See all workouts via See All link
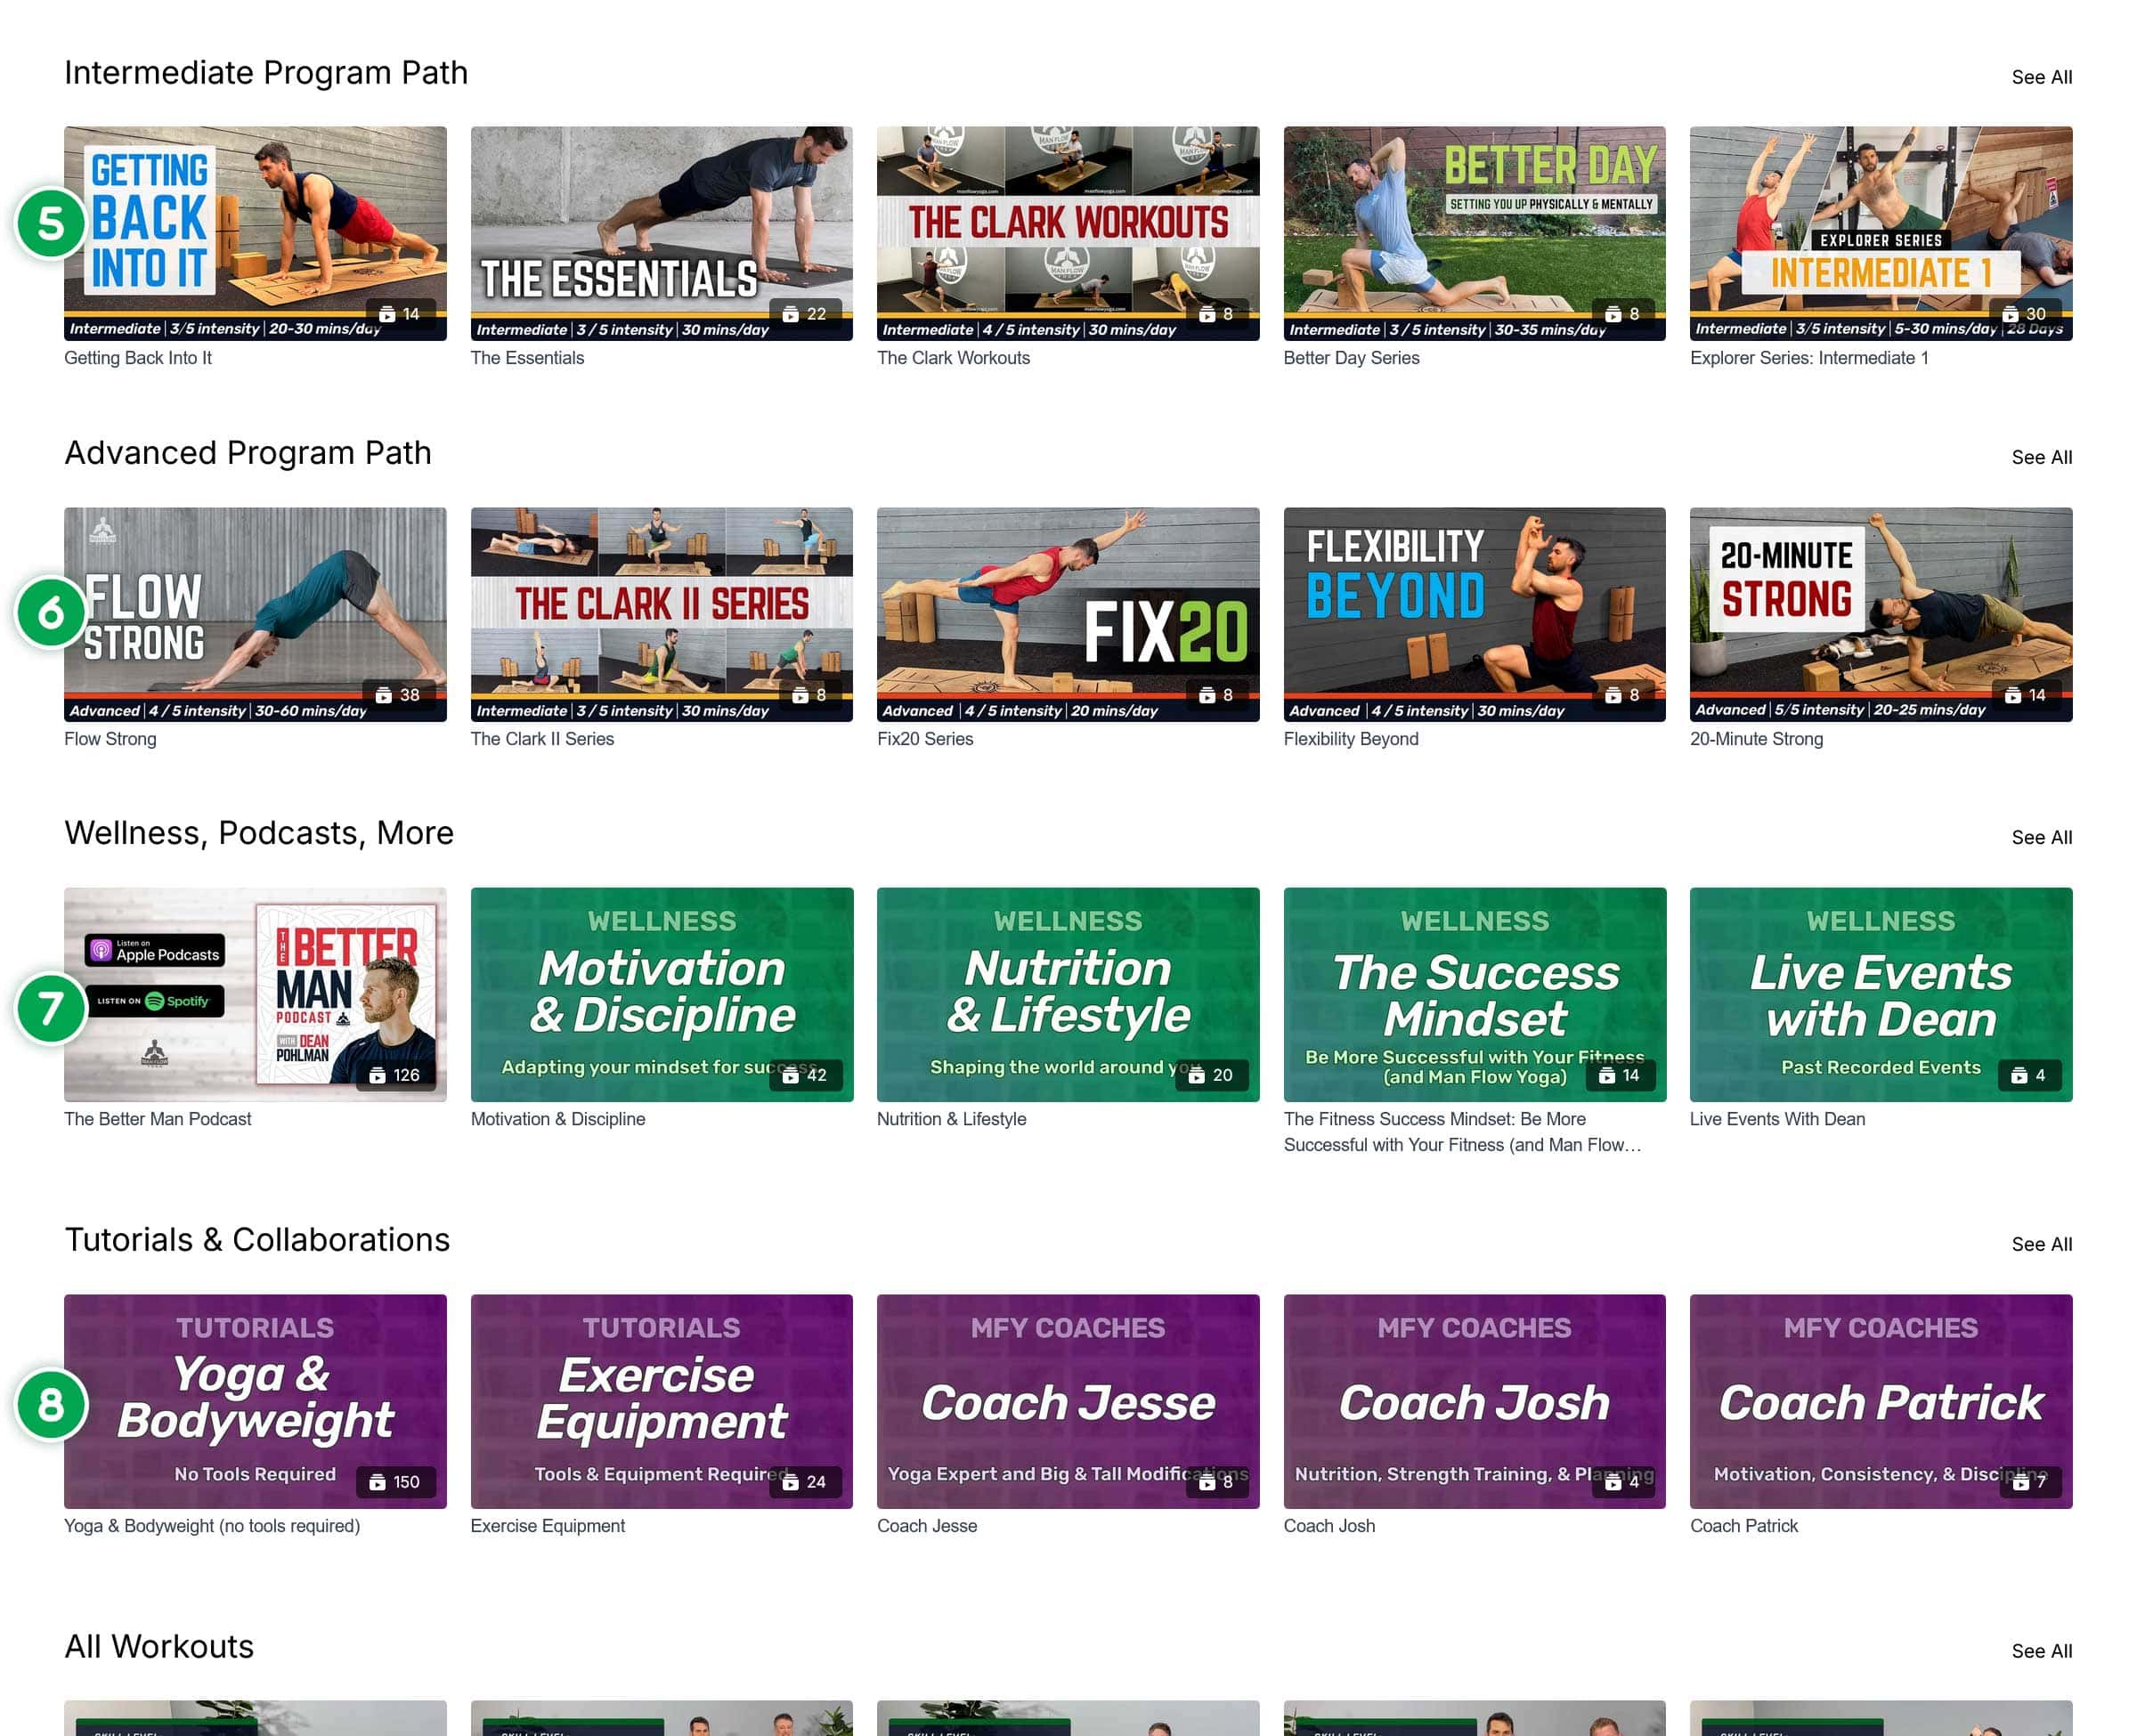Image resolution: width=2137 pixels, height=1736 pixels. click(2040, 1651)
